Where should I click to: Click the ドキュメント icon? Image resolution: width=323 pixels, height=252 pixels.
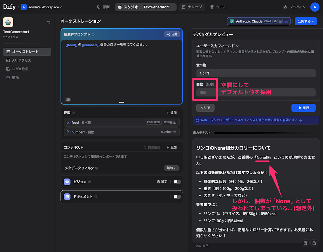[x=67, y=197]
